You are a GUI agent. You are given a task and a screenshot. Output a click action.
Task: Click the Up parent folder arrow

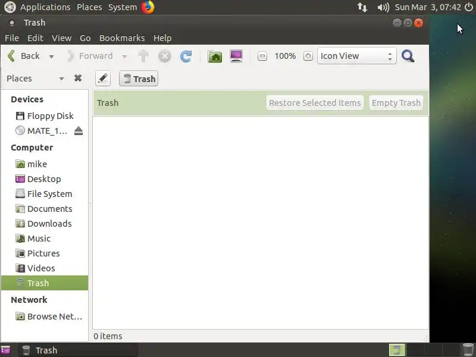(x=143, y=56)
